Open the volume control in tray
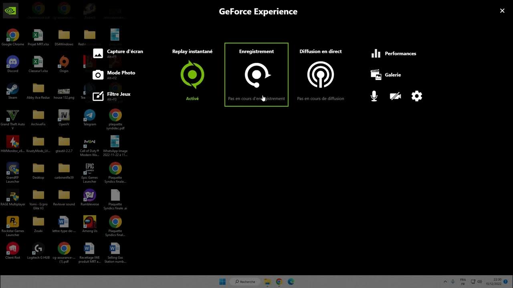This screenshot has height=288, width=513. [x=480, y=282]
